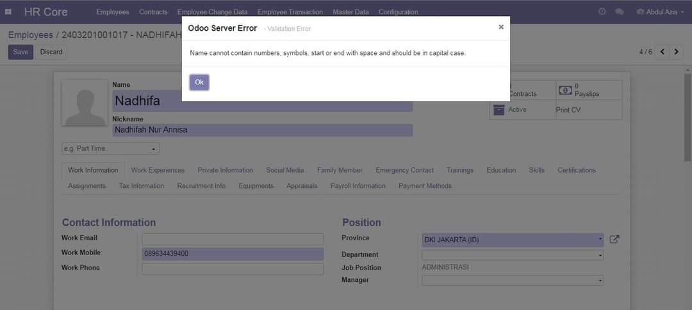Click the employee photo placeholder
The height and width of the screenshot is (310, 692).
click(85, 103)
